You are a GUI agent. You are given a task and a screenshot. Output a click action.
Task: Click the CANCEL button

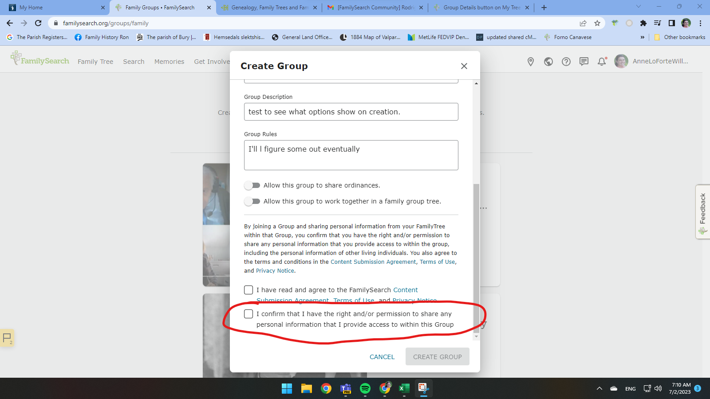click(x=382, y=357)
